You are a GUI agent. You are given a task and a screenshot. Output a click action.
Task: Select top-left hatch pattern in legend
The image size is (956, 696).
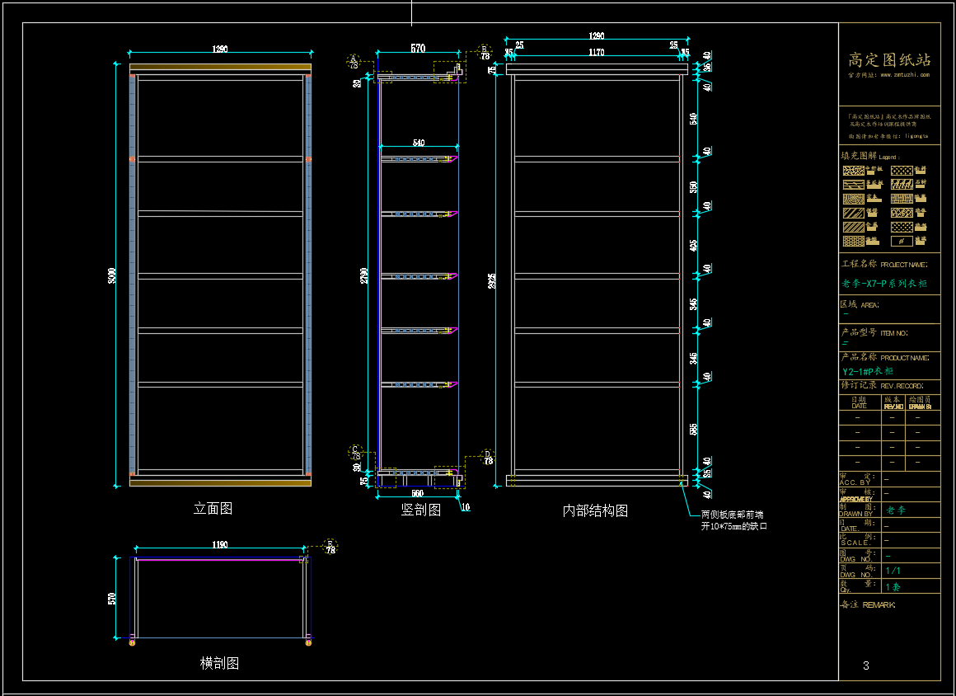(853, 170)
